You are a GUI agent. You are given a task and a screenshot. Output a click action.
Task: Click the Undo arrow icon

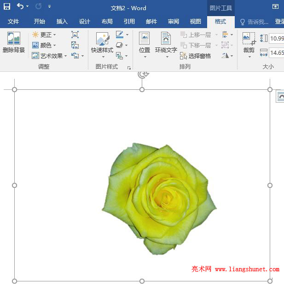click(20, 6)
